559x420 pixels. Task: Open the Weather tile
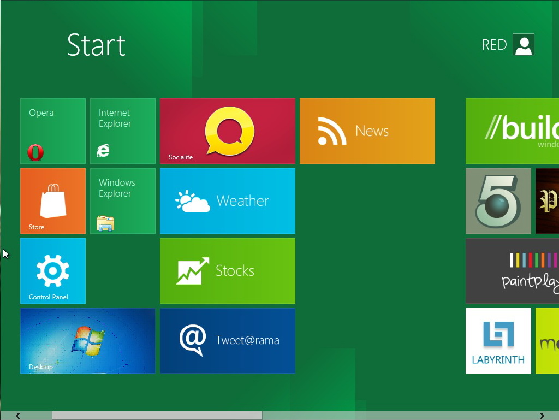pyautogui.click(x=228, y=201)
